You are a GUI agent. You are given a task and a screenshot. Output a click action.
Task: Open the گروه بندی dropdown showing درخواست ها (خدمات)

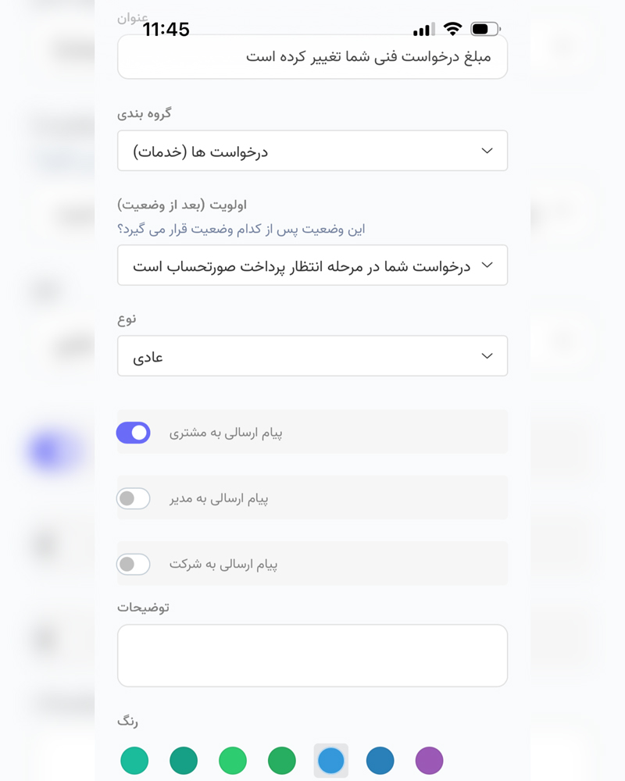[312, 151]
